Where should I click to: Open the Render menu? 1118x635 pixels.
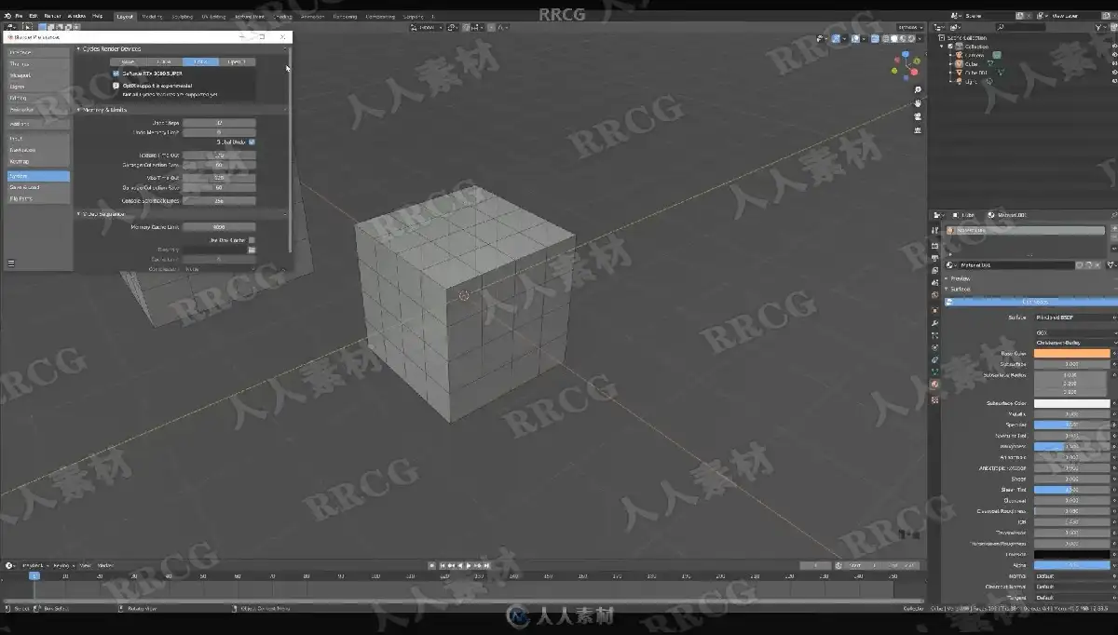tap(53, 16)
